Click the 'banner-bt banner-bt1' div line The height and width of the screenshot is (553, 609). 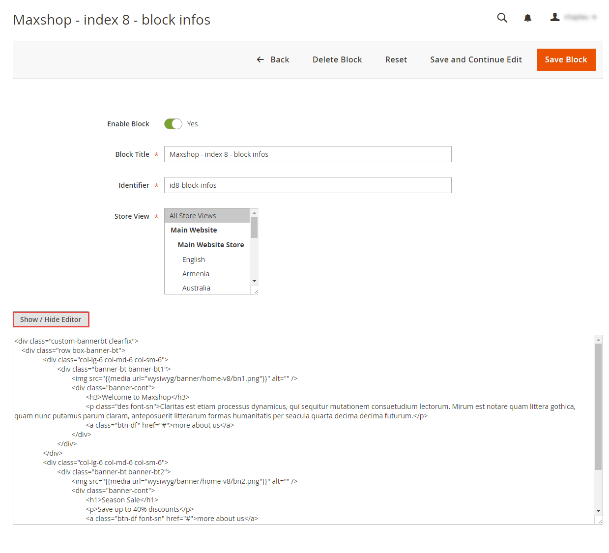(114, 369)
